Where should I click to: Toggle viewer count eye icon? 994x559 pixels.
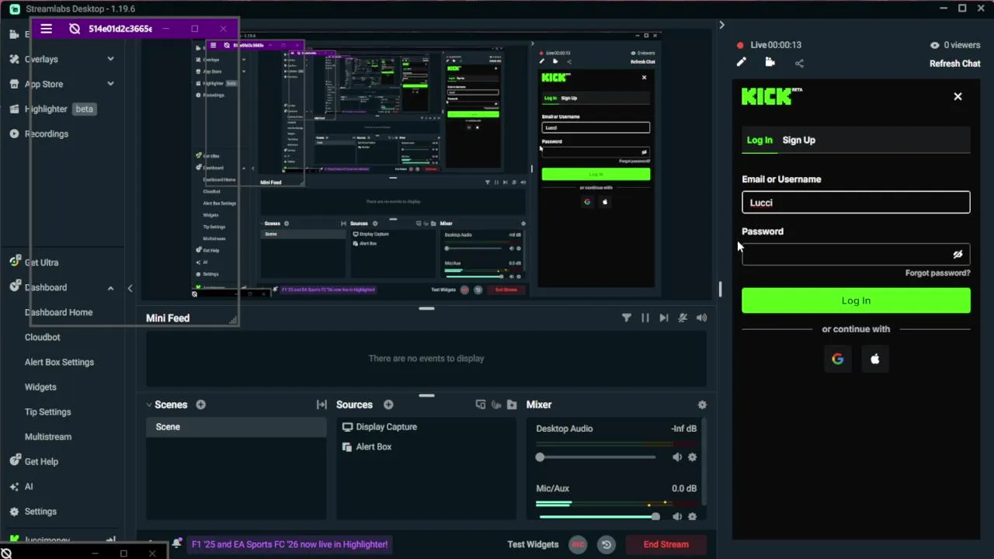(x=935, y=45)
